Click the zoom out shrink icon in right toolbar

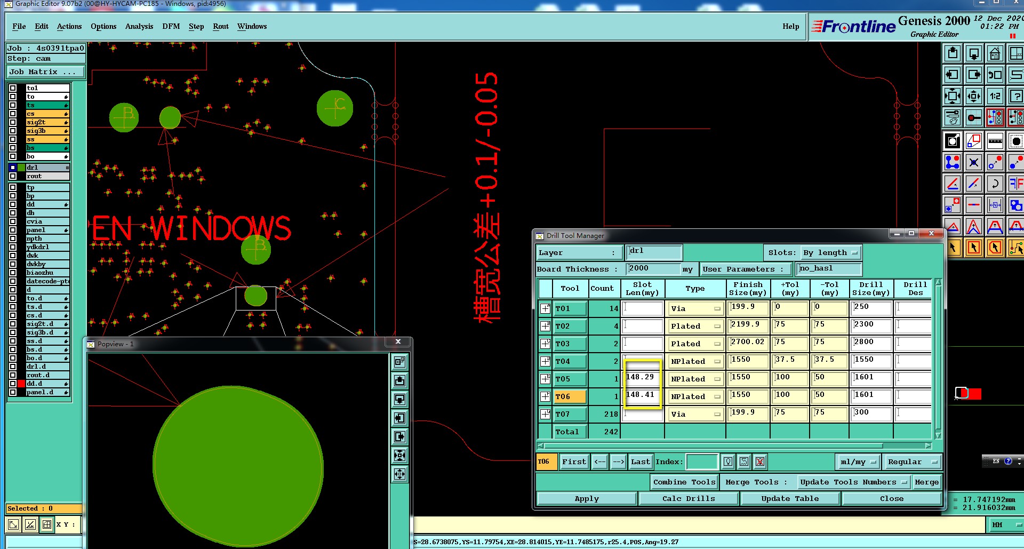pos(974,96)
